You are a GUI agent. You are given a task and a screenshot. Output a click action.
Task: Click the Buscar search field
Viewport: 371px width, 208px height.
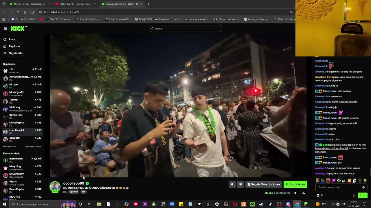pos(185,29)
